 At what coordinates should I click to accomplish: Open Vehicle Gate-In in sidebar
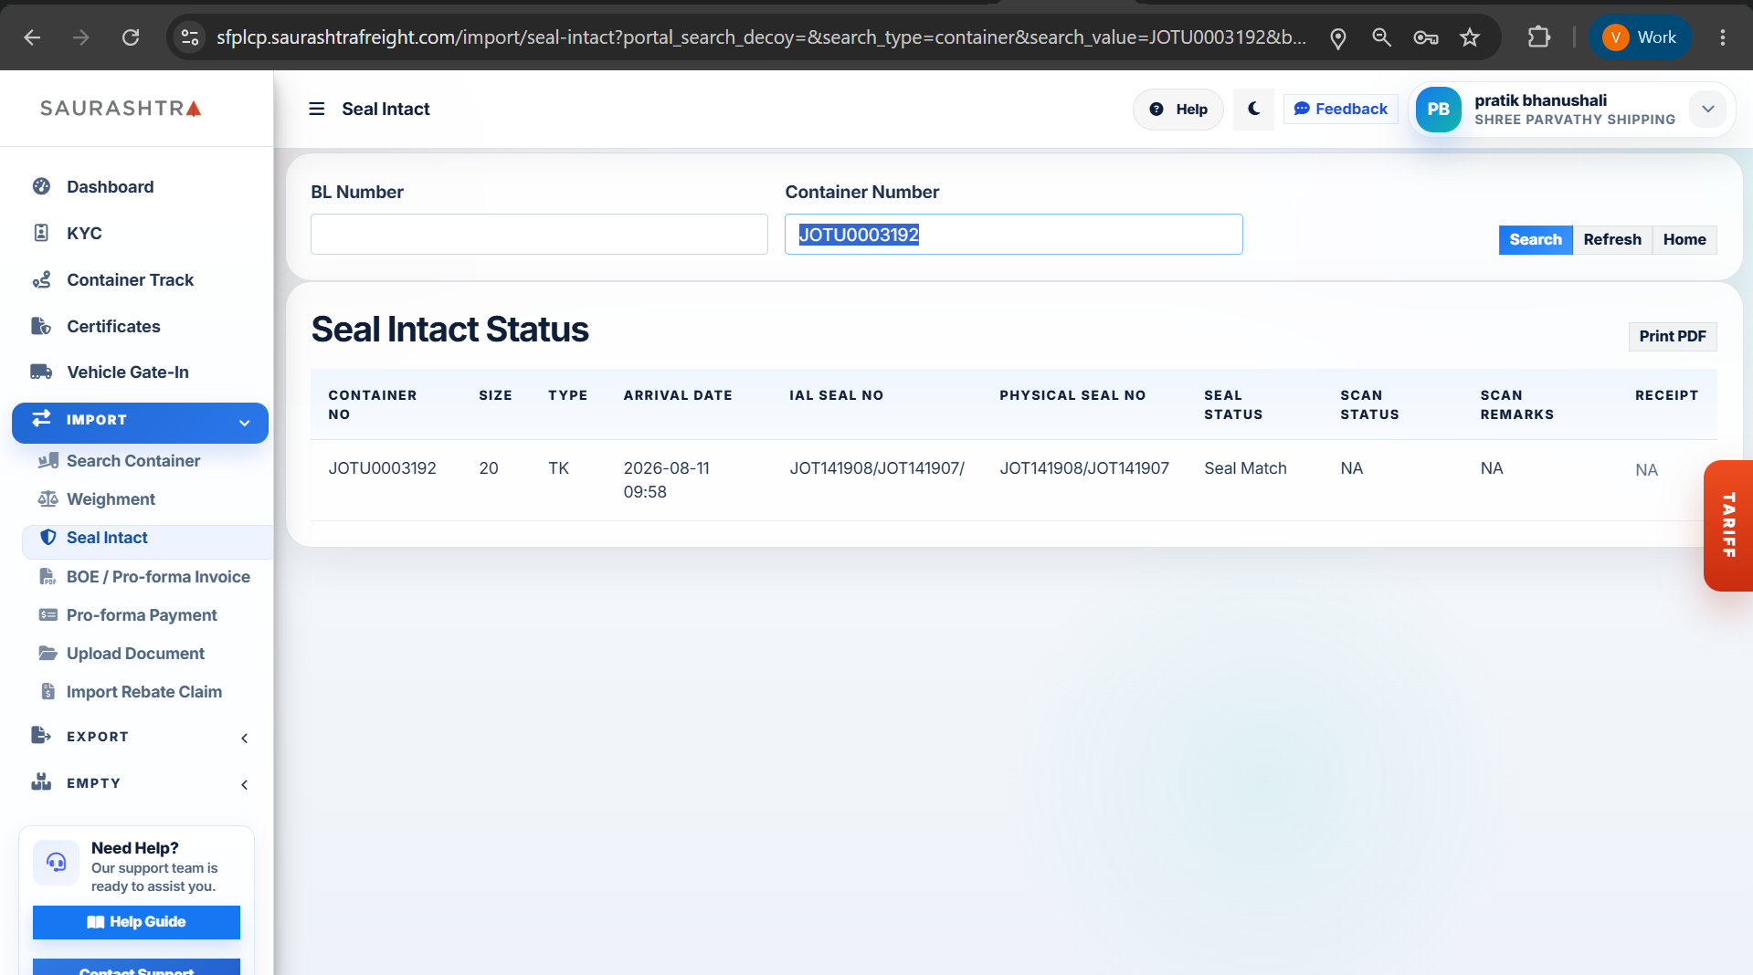[x=128, y=372]
